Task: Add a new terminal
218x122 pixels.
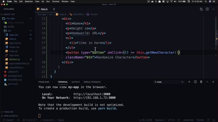Action: click(189, 82)
